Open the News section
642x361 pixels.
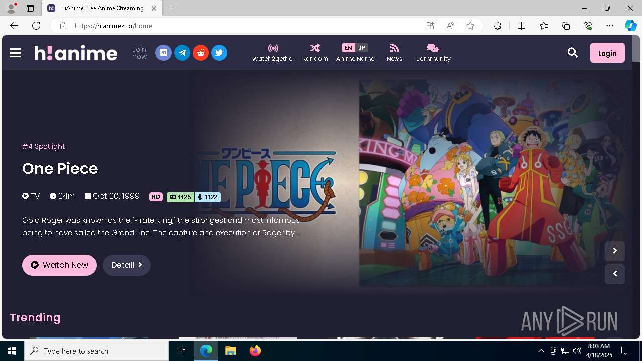(394, 53)
